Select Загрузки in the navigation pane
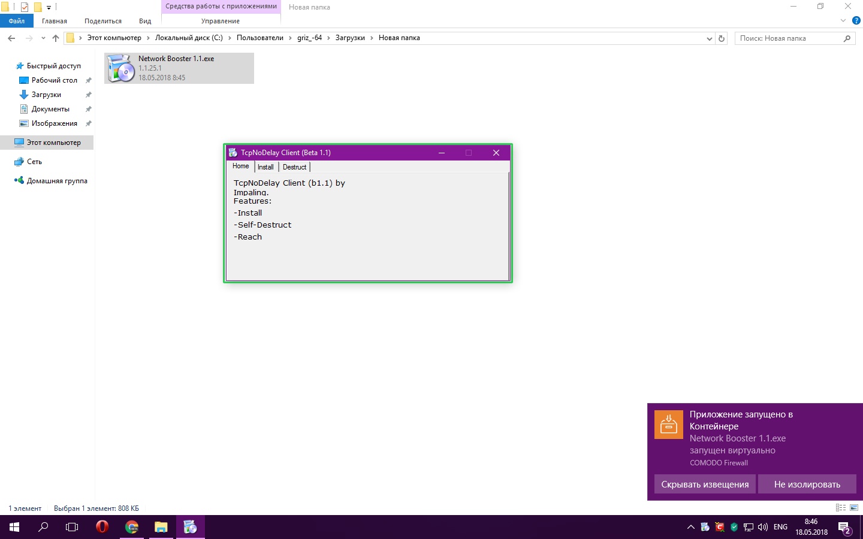Image resolution: width=863 pixels, height=539 pixels. point(46,95)
